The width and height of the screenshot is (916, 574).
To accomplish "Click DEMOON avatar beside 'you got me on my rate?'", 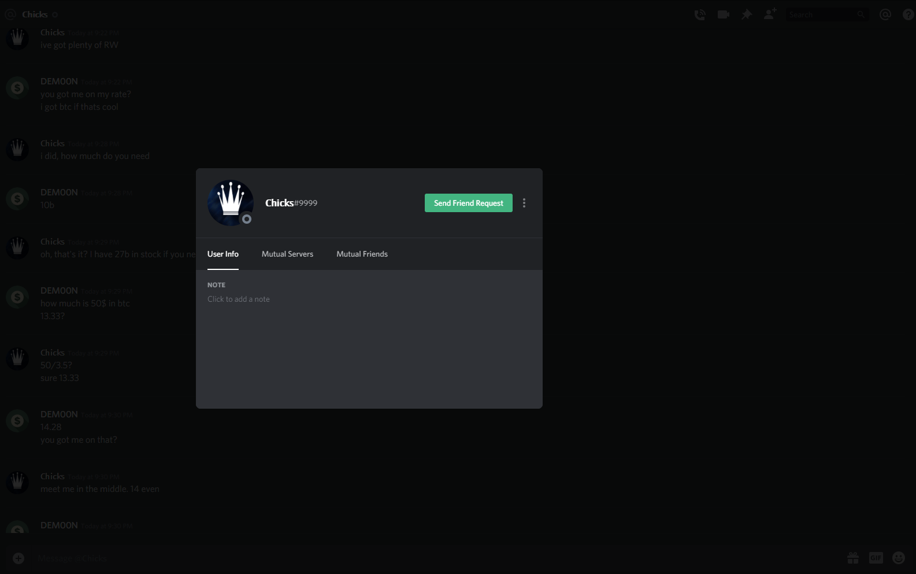I will point(17,88).
